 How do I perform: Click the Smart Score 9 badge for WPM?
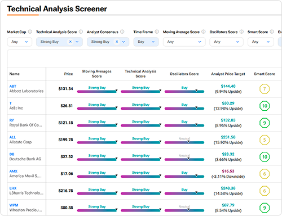[265, 208]
